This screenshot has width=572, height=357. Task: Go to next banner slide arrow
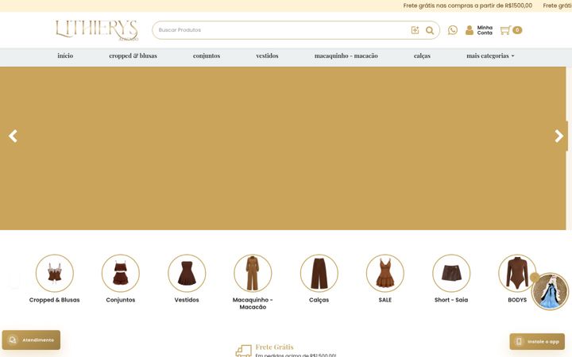558,136
